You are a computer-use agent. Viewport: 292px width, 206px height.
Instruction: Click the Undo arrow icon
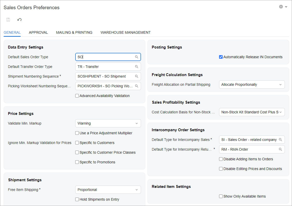click(x=19, y=20)
